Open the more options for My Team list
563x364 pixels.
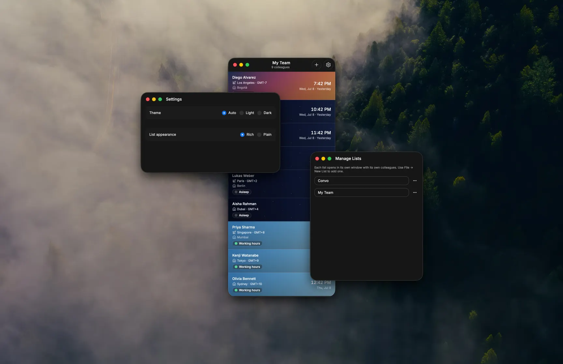[415, 193]
